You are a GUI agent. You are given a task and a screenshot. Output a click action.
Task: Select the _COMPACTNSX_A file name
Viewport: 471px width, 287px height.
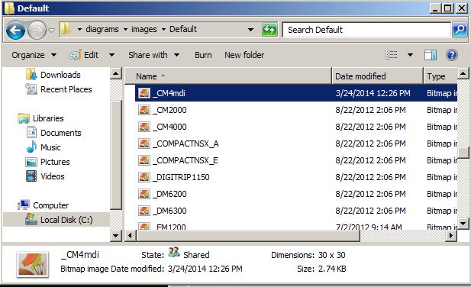pos(185,143)
